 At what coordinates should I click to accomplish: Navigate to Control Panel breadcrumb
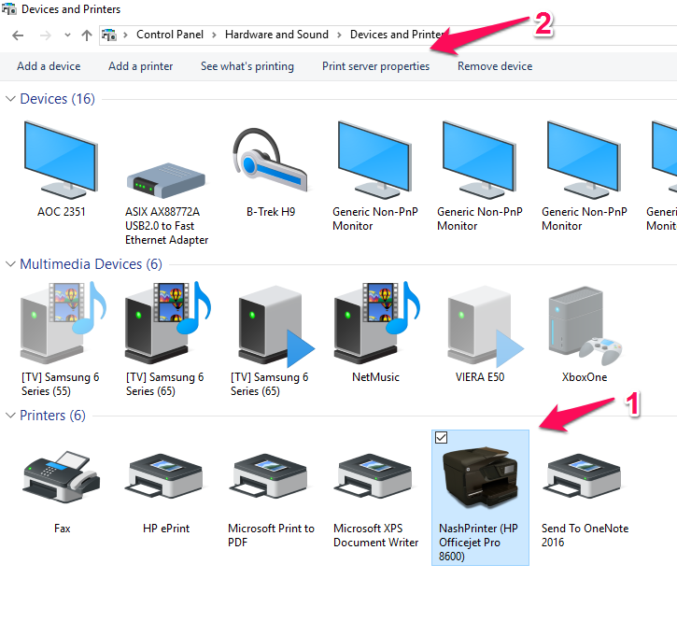click(170, 35)
